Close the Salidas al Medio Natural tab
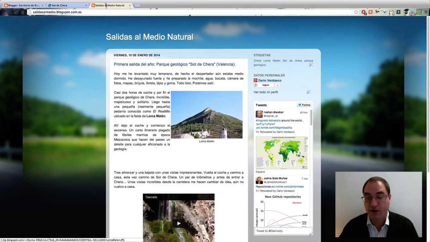The width and height of the screenshot is (430, 242). tap(130, 5)
